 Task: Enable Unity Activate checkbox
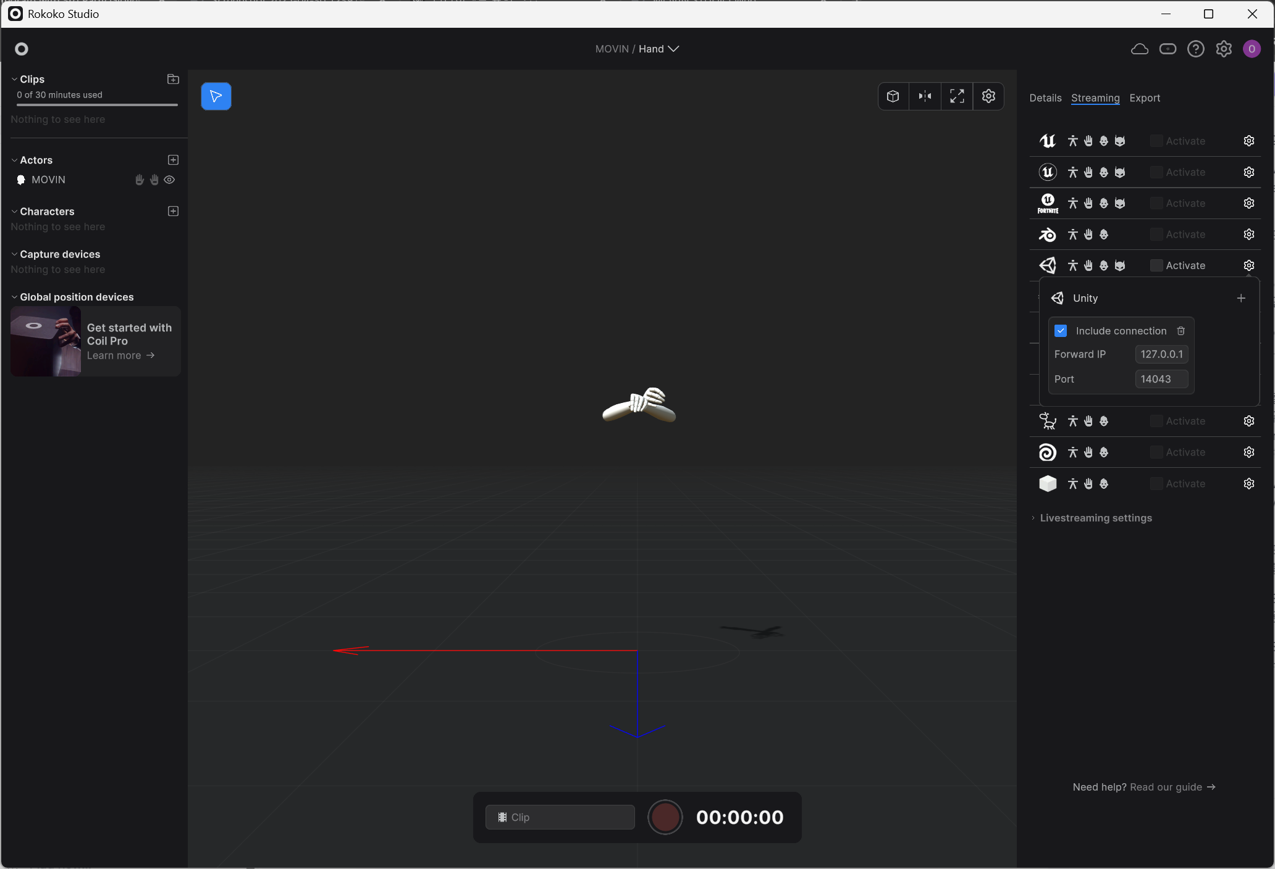(x=1156, y=265)
